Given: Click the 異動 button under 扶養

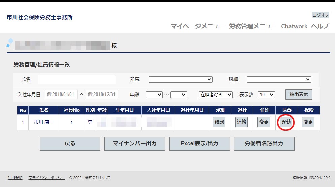Looking at the screenshot, I should [286, 122].
